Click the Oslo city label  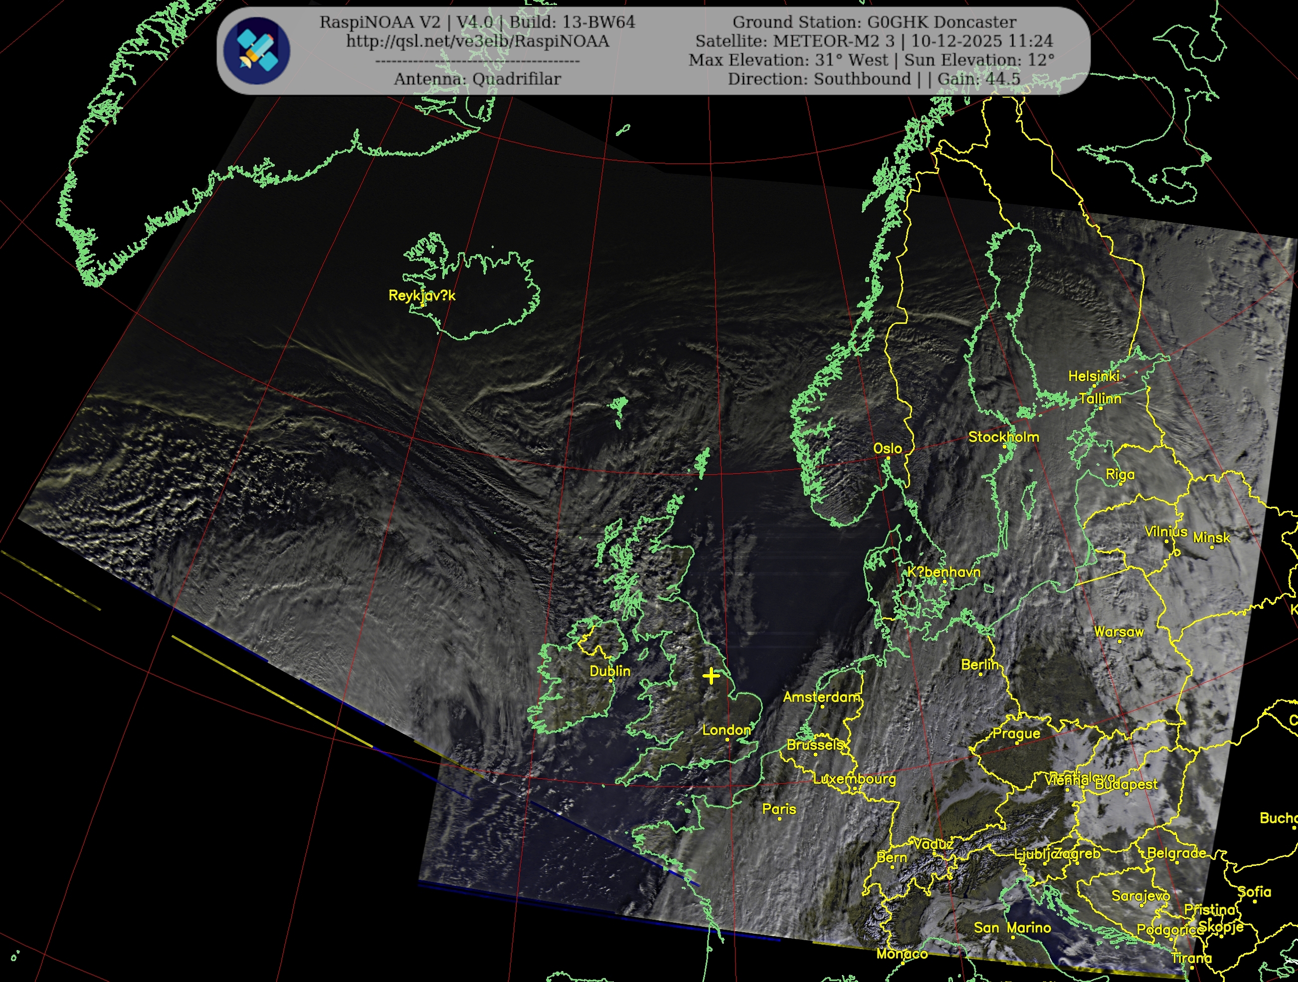(887, 448)
